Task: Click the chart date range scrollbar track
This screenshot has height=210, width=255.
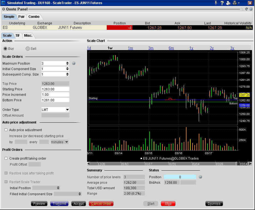Action: pos(163,164)
